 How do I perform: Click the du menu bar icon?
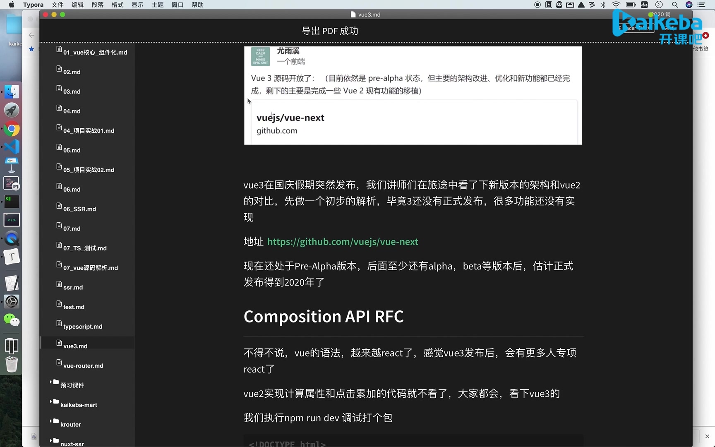[644, 5]
